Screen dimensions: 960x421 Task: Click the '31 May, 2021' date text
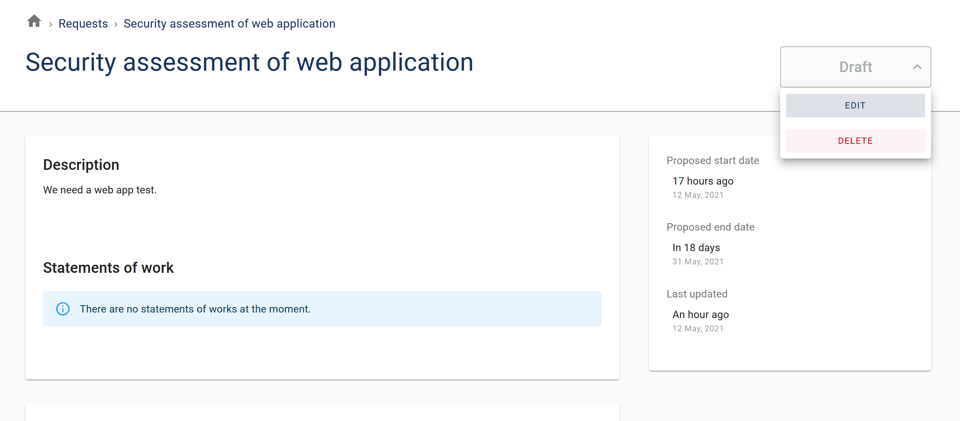[697, 261]
